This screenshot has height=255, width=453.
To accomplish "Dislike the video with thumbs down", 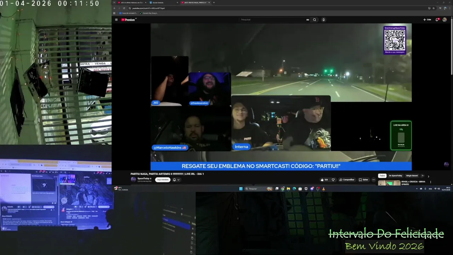I will point(333,180).
